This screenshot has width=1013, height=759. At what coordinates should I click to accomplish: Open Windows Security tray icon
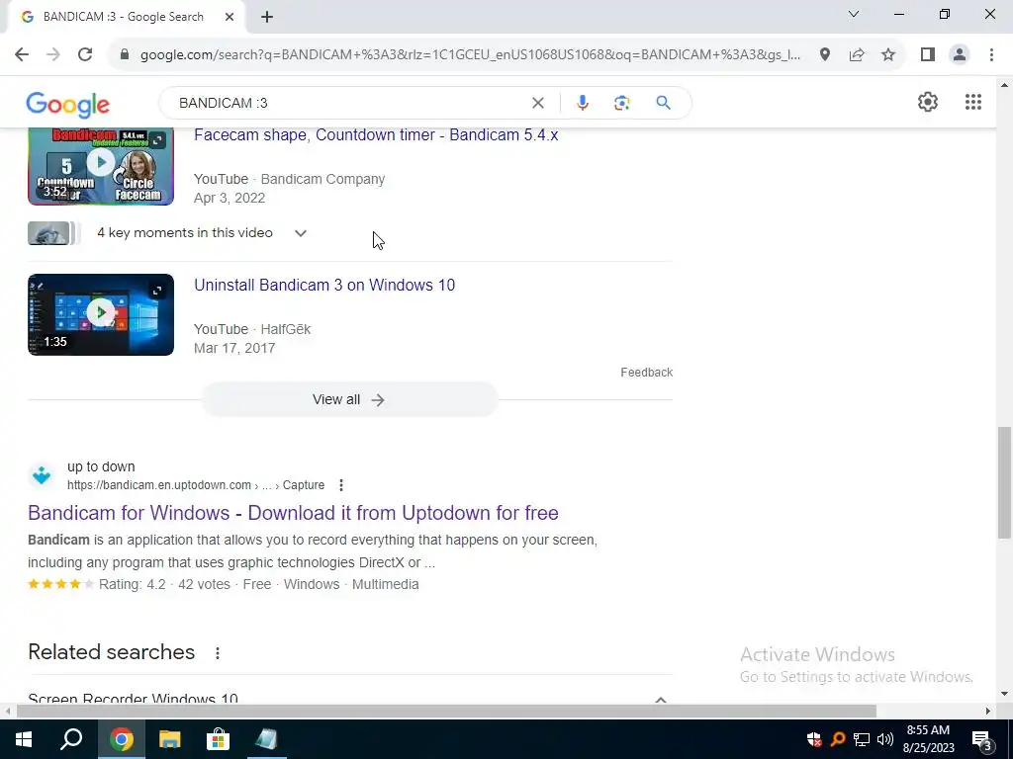814,739
